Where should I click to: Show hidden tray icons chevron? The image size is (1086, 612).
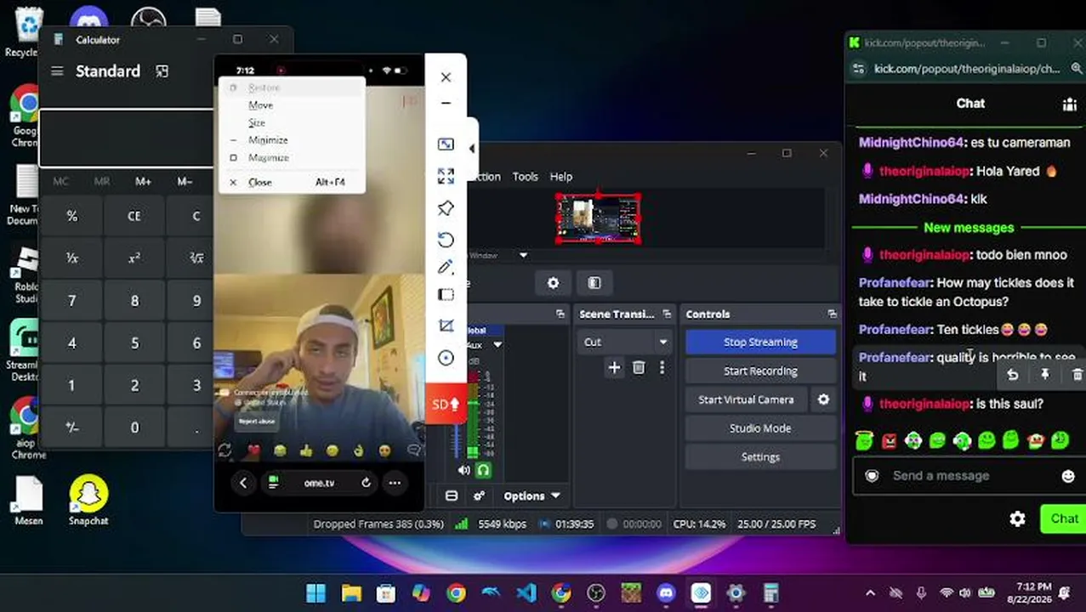point(870,593)
